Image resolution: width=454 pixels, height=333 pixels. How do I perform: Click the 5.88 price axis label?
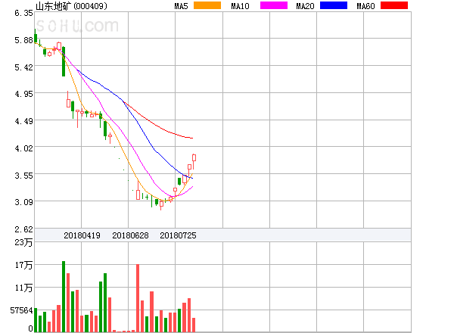click(23, 40)
